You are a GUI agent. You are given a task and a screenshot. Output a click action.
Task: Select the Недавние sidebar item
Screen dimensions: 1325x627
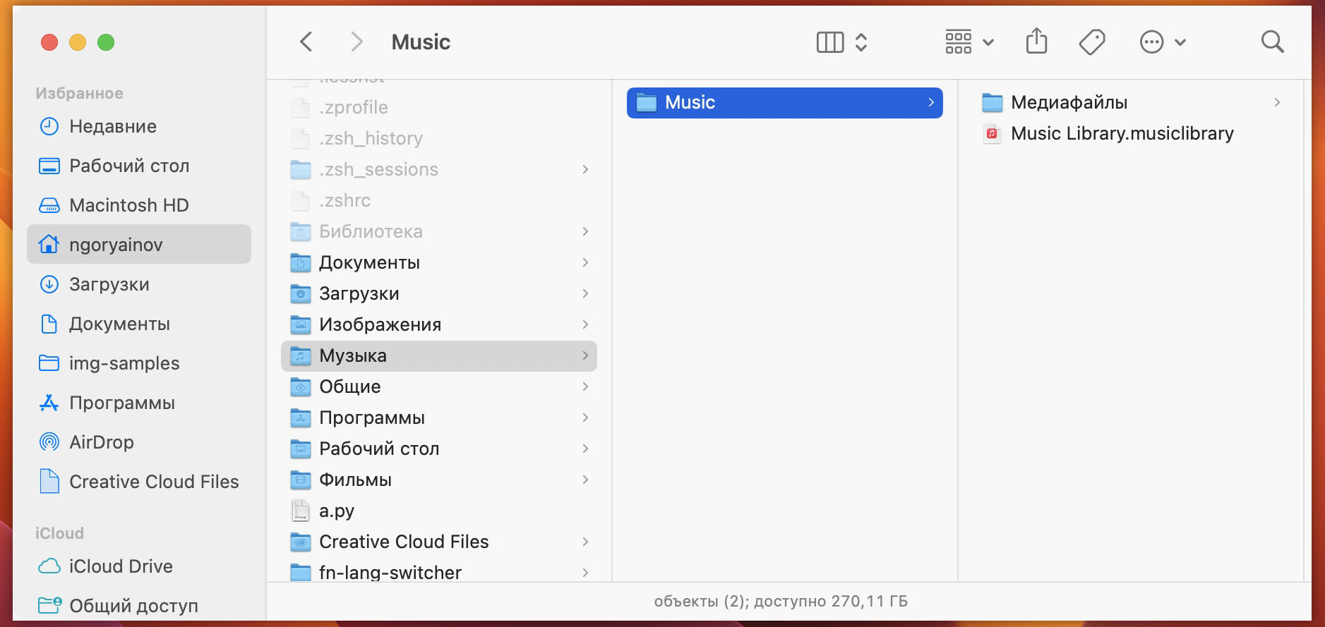click(112, 126)
